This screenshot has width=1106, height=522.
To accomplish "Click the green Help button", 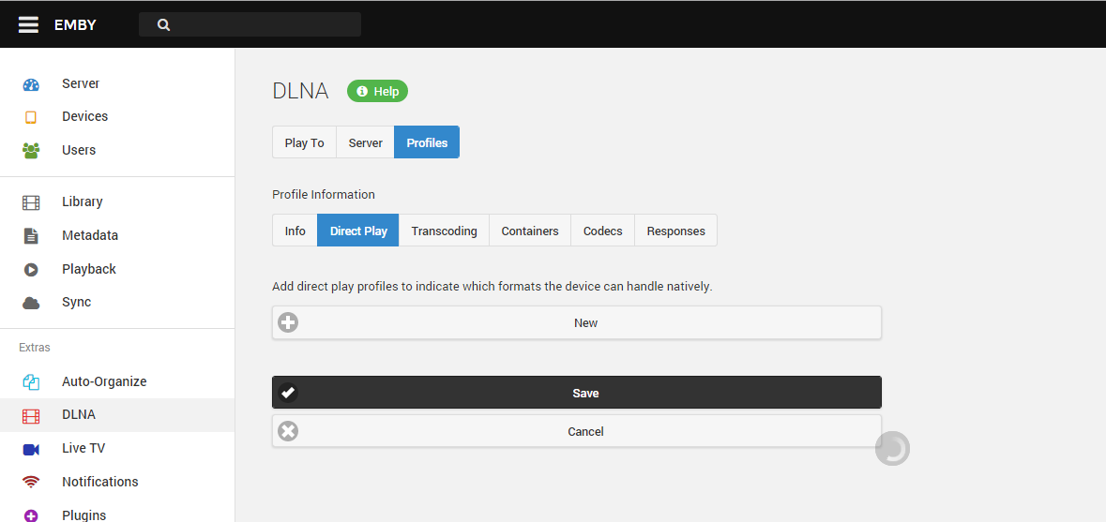I will (377, 92).
